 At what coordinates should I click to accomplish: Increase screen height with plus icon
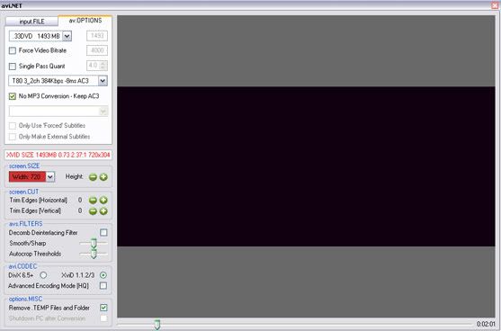tap(103, 177)
